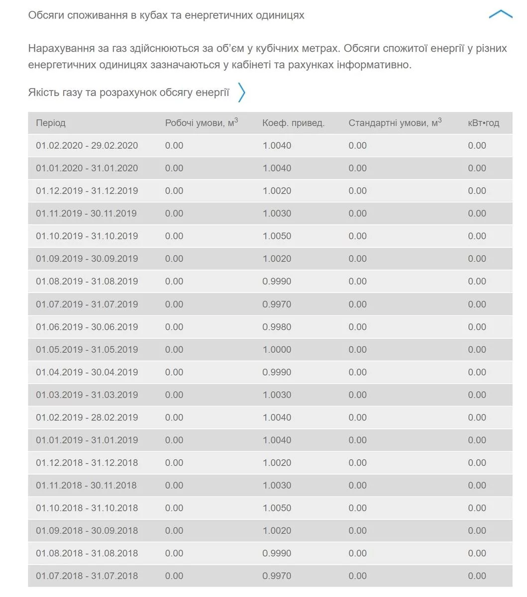The image size is (527, 597).
Task: Click coefficient 0.9980 in June 2019 row
Action: point(277,327)
